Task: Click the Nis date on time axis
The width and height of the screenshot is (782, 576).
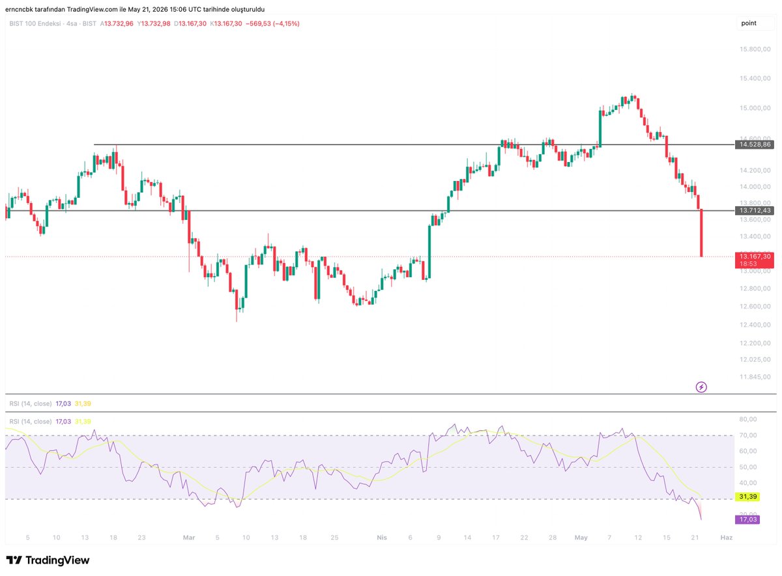Action: 381,538
